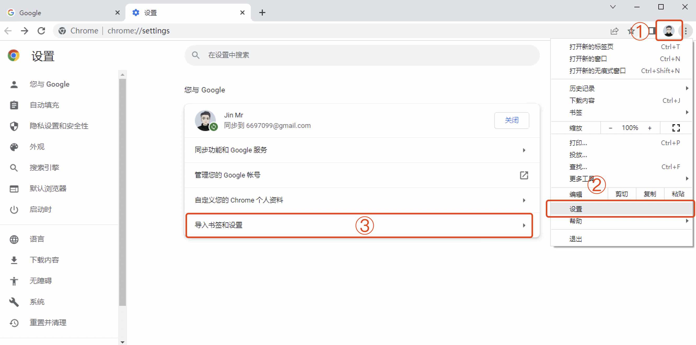Select 打开新的标签页 menu item
This screenshot has height=345, width=696.
coord(622,47)
